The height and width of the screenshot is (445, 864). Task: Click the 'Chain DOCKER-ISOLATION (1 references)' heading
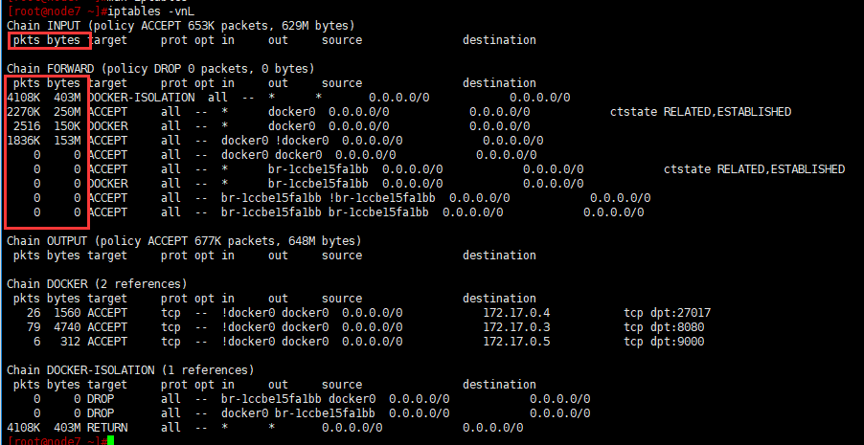point(130,369)
